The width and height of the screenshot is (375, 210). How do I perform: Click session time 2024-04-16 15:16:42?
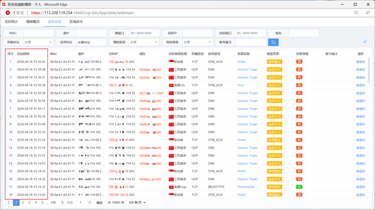point(31,62)
